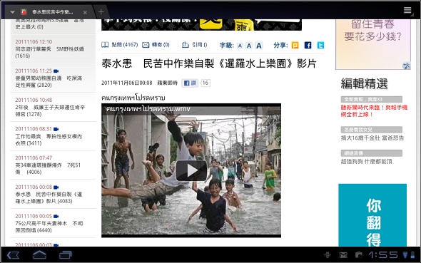Open the browser menu icon
Viewport: 421px width, 263px height.
click(407, 10)
